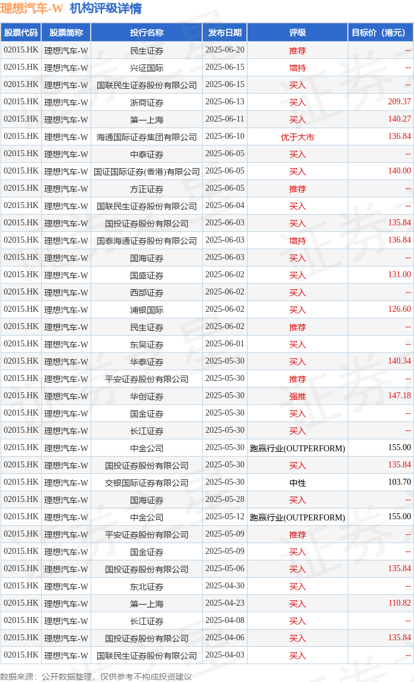
Task: Select the 国盛证券 institution cell
Action: [147, 275]
